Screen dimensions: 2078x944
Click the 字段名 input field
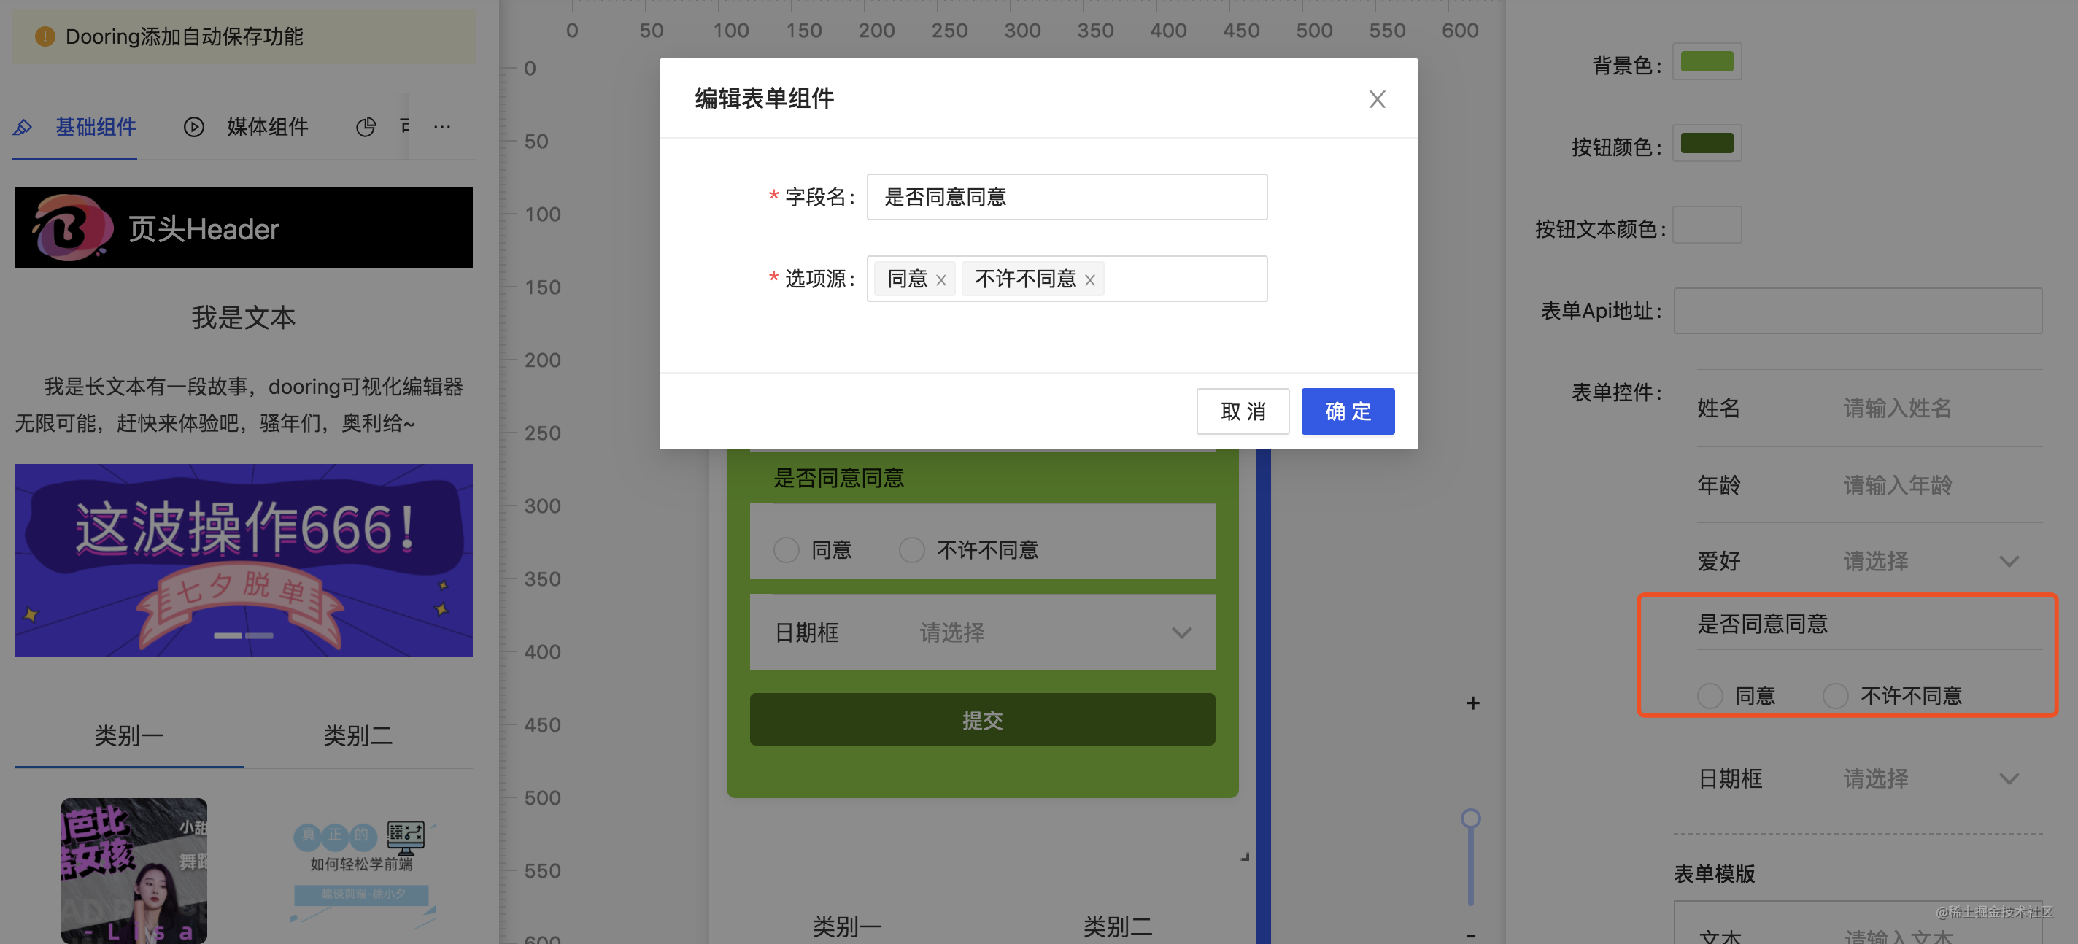pyautogui.click(x=1067, y=197)
